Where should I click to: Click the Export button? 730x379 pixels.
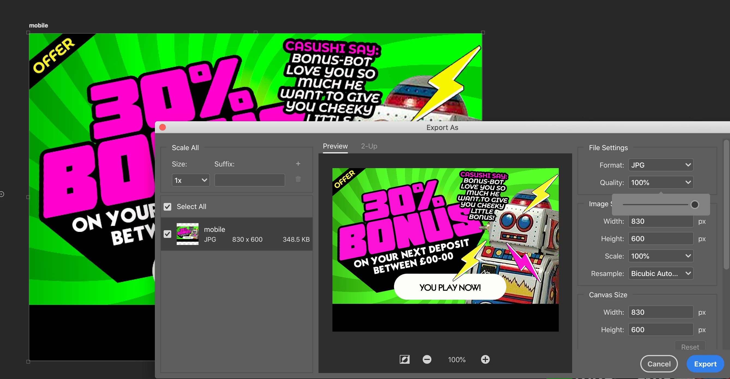pos(705,364)
